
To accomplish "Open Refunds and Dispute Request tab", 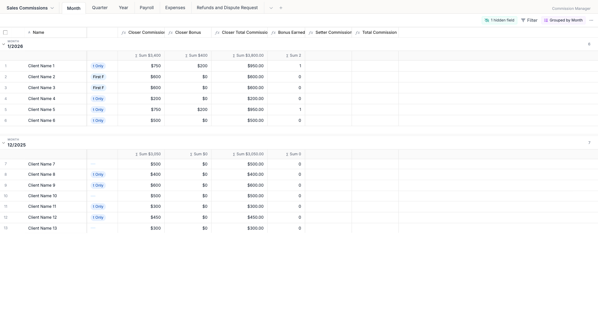I will click(x=227, y=7).
